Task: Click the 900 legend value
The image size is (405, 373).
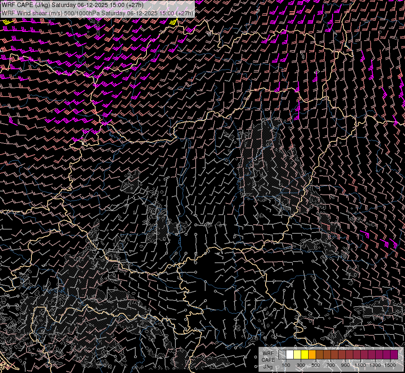Action: click(345, 365)
